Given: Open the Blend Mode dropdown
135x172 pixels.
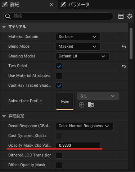Looking at the screenshot, I should pyautogui.click(x=78, y=47).
